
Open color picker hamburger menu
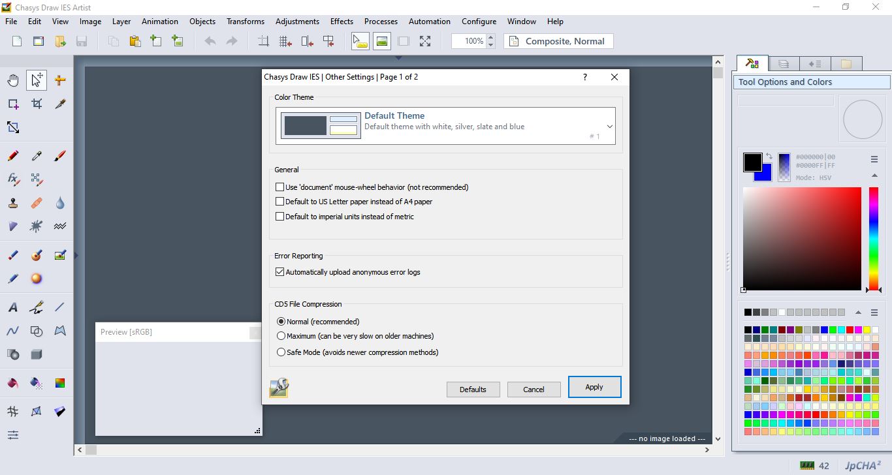point(874,159)
